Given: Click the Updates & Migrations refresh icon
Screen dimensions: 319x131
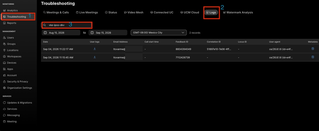Looking at the screenshot, I should click(4, 103).
